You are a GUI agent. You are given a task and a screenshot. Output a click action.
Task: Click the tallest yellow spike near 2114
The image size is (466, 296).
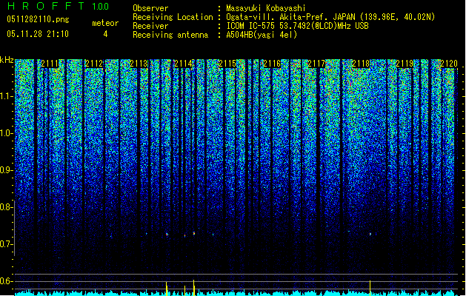tap(194, 287)
